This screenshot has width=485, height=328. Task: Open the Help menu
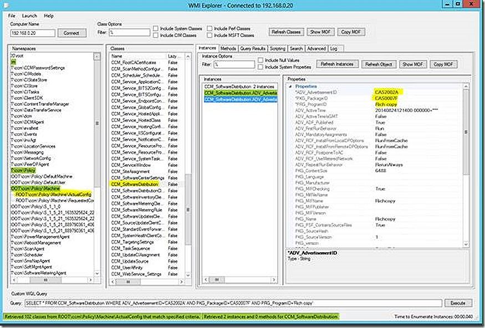pos(49,16)
